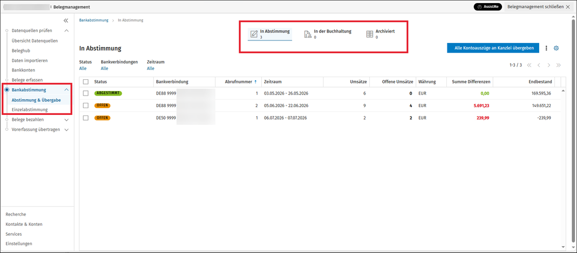This screenshot has width=577, height=253.
Task: Open Belege erfassen in sidebar
Action: click(27, 80)
